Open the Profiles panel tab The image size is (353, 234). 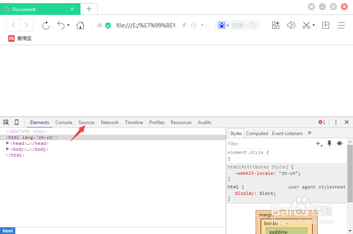click(x=157, y=122)
